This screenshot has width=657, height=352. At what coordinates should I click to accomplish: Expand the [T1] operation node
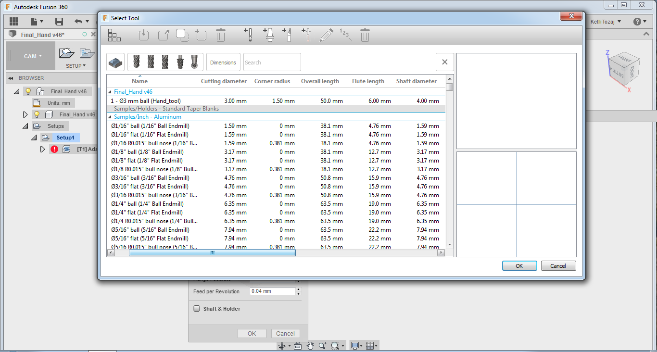[43, 150]
